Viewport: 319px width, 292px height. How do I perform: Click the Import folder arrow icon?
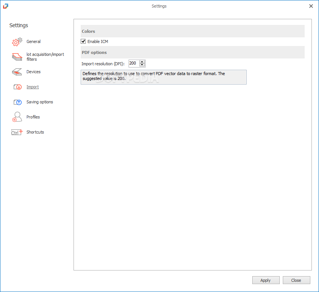[17, 87]
